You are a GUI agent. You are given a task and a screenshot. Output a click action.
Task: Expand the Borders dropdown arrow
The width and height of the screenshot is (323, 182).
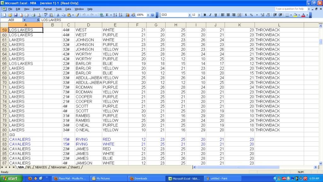(291, 15)
